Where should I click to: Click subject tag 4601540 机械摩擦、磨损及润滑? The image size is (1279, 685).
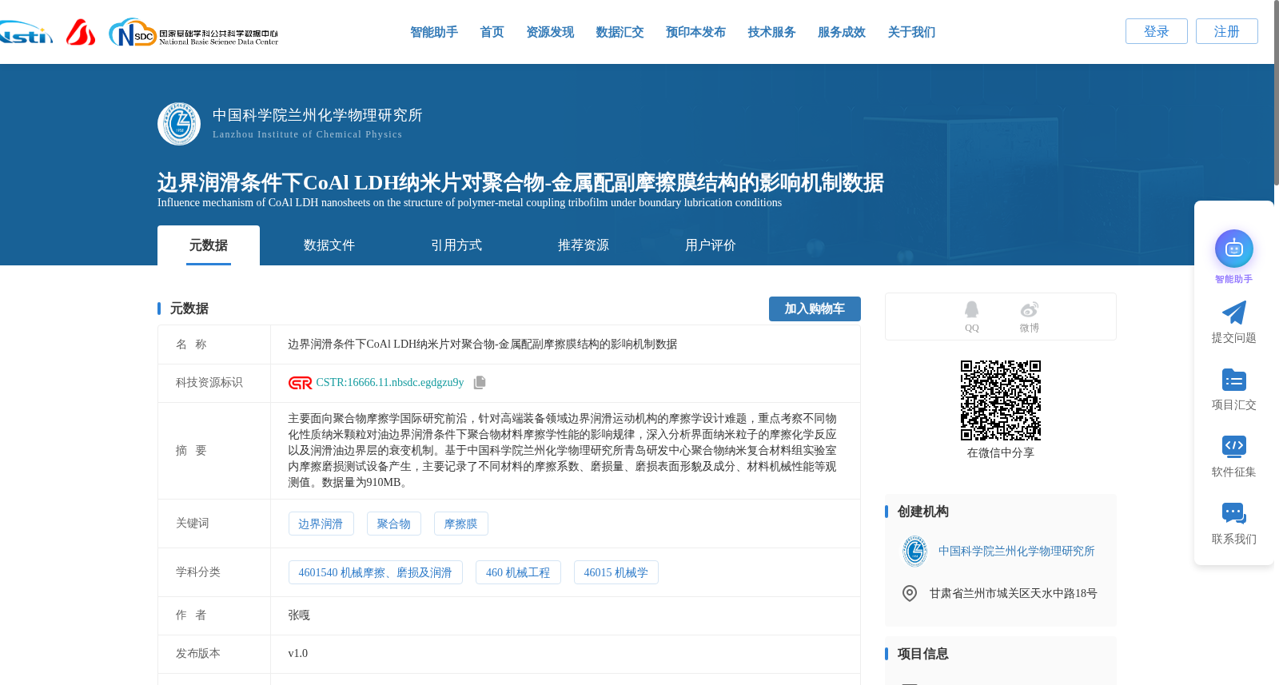click(375, 572)
